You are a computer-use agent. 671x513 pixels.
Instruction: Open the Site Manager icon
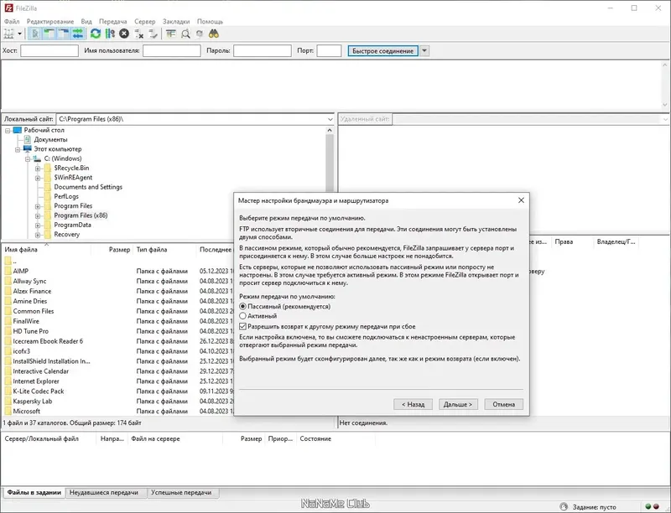point(8,34)
